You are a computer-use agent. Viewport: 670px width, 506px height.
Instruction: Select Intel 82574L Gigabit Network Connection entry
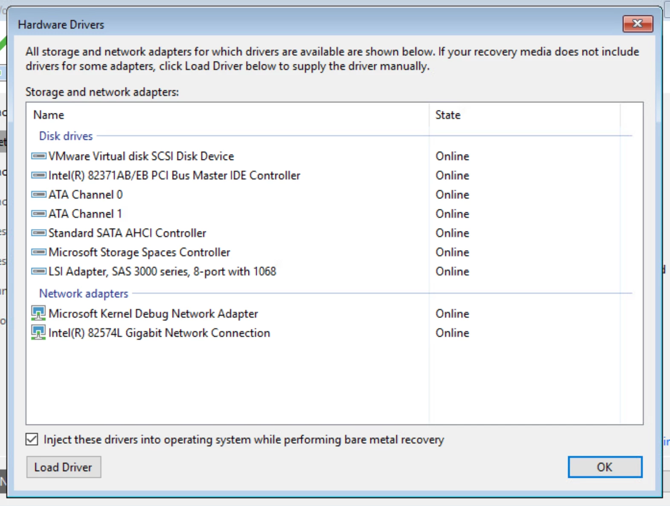(x=159, y=333)
